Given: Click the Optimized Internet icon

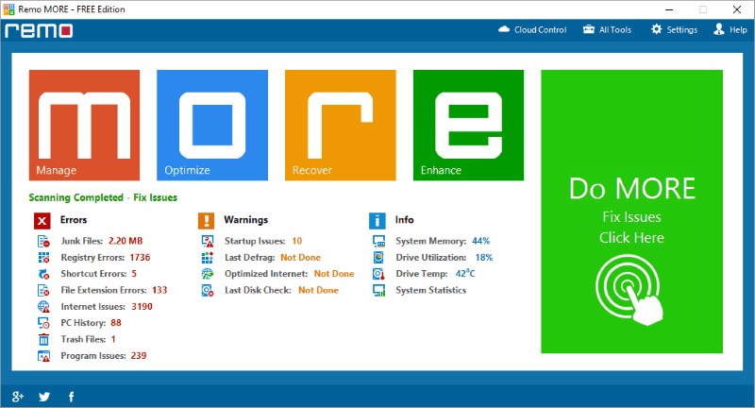Looking at the screenshot, I should (208, 274).
